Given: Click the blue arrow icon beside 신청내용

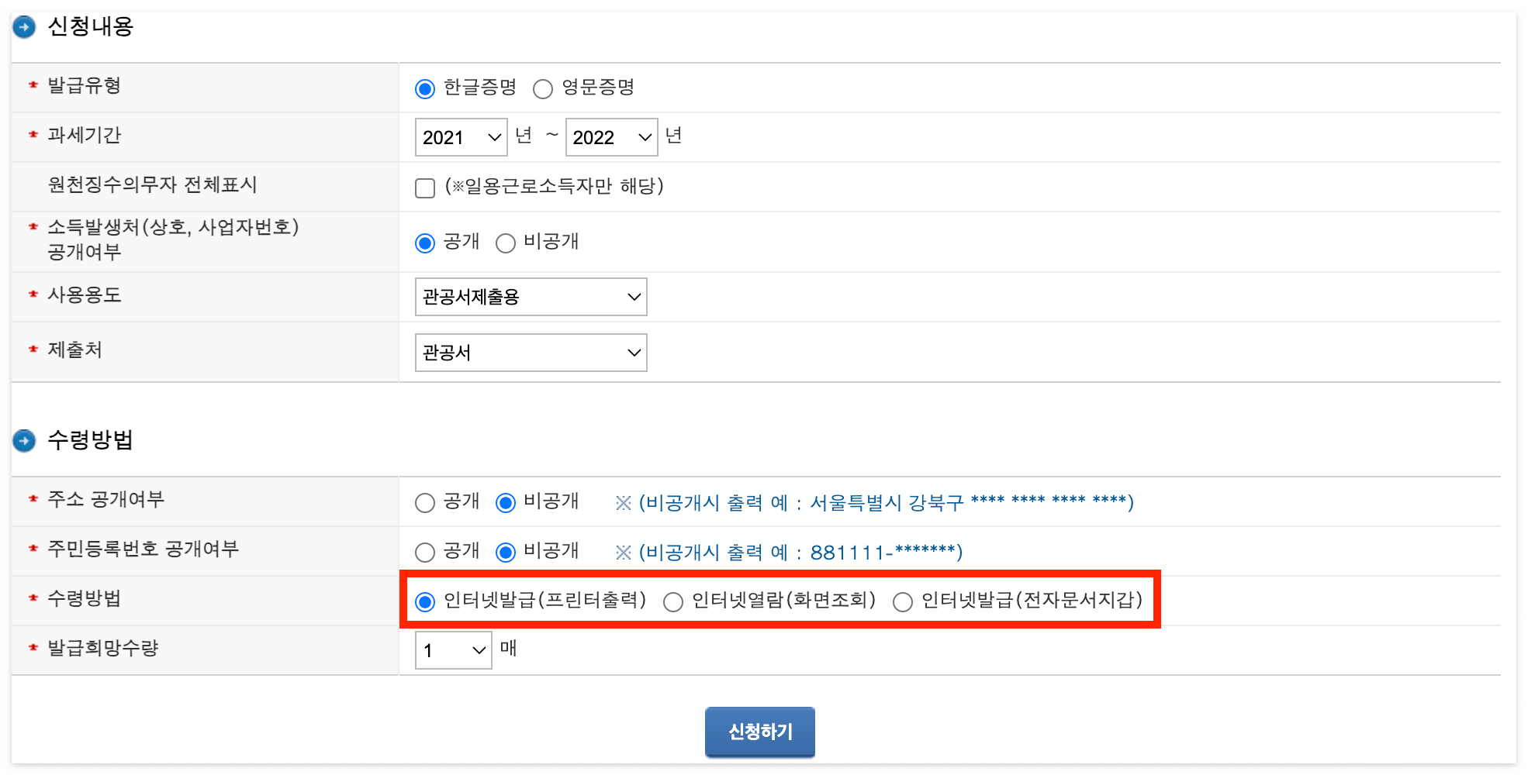Looking at the screenshot, I should click(x=24, y=26).
